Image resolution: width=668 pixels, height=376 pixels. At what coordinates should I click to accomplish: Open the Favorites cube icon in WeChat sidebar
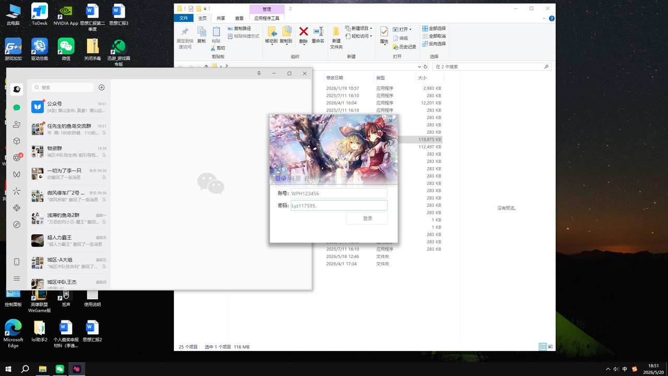point(17,141)
